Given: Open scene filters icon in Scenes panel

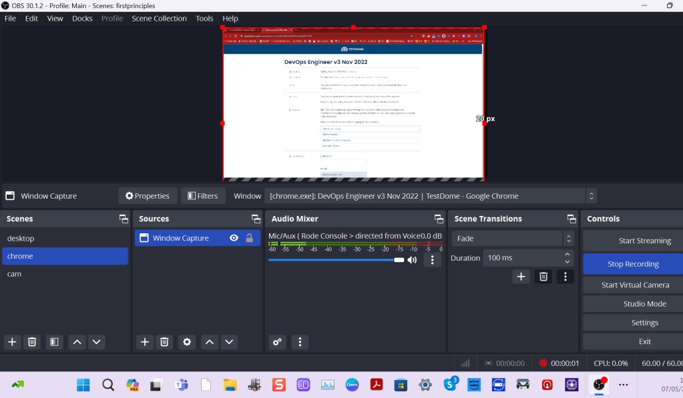Looking at the screenshot, I should (54, 342).
